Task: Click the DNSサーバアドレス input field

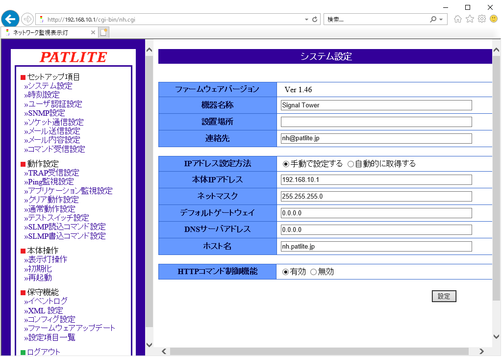Action: click(376, 230)
